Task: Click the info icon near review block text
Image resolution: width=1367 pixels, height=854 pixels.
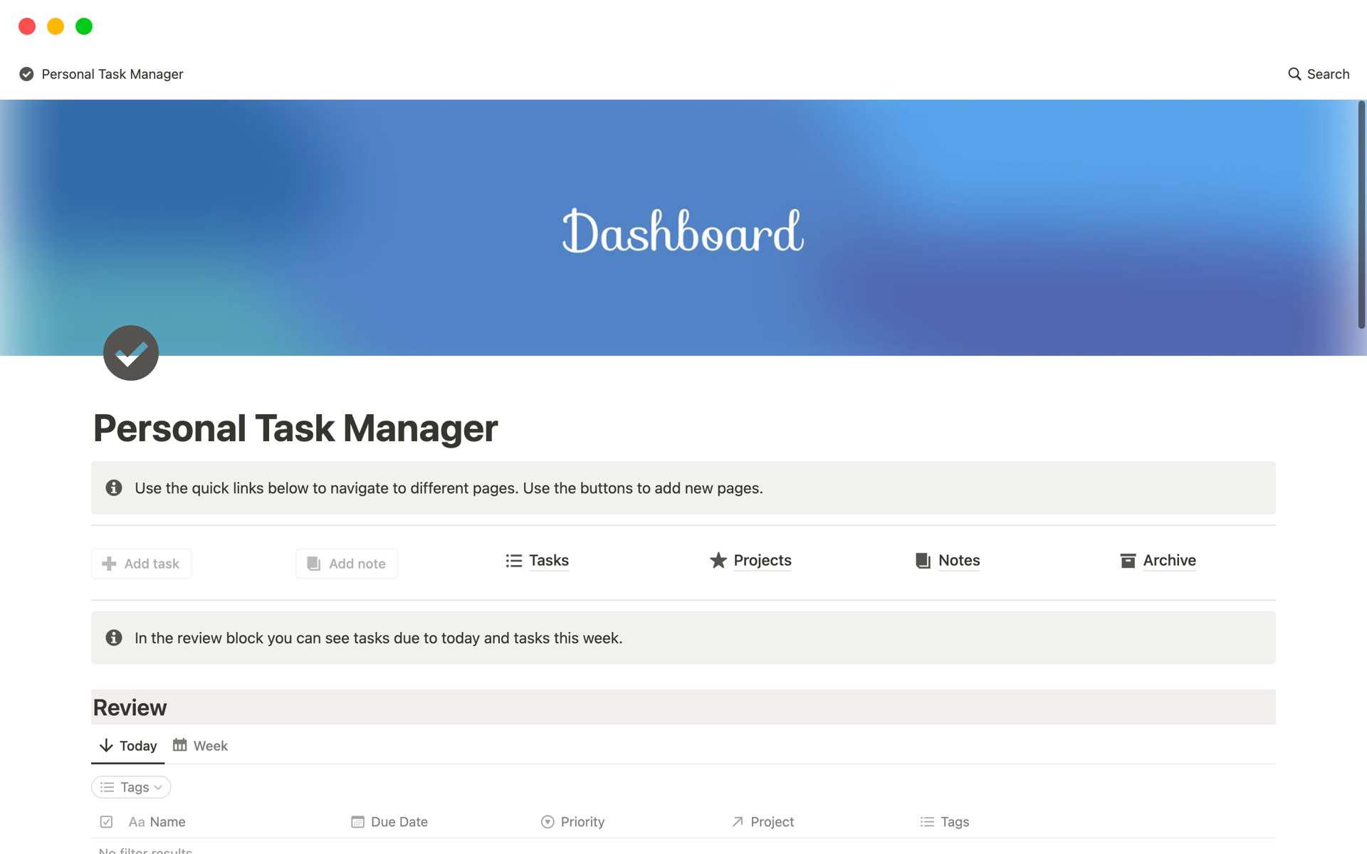Action: [x=114, y=638]
